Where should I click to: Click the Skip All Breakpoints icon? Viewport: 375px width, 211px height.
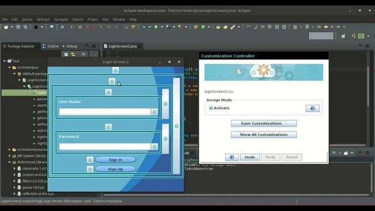click(x=62, y=27)
